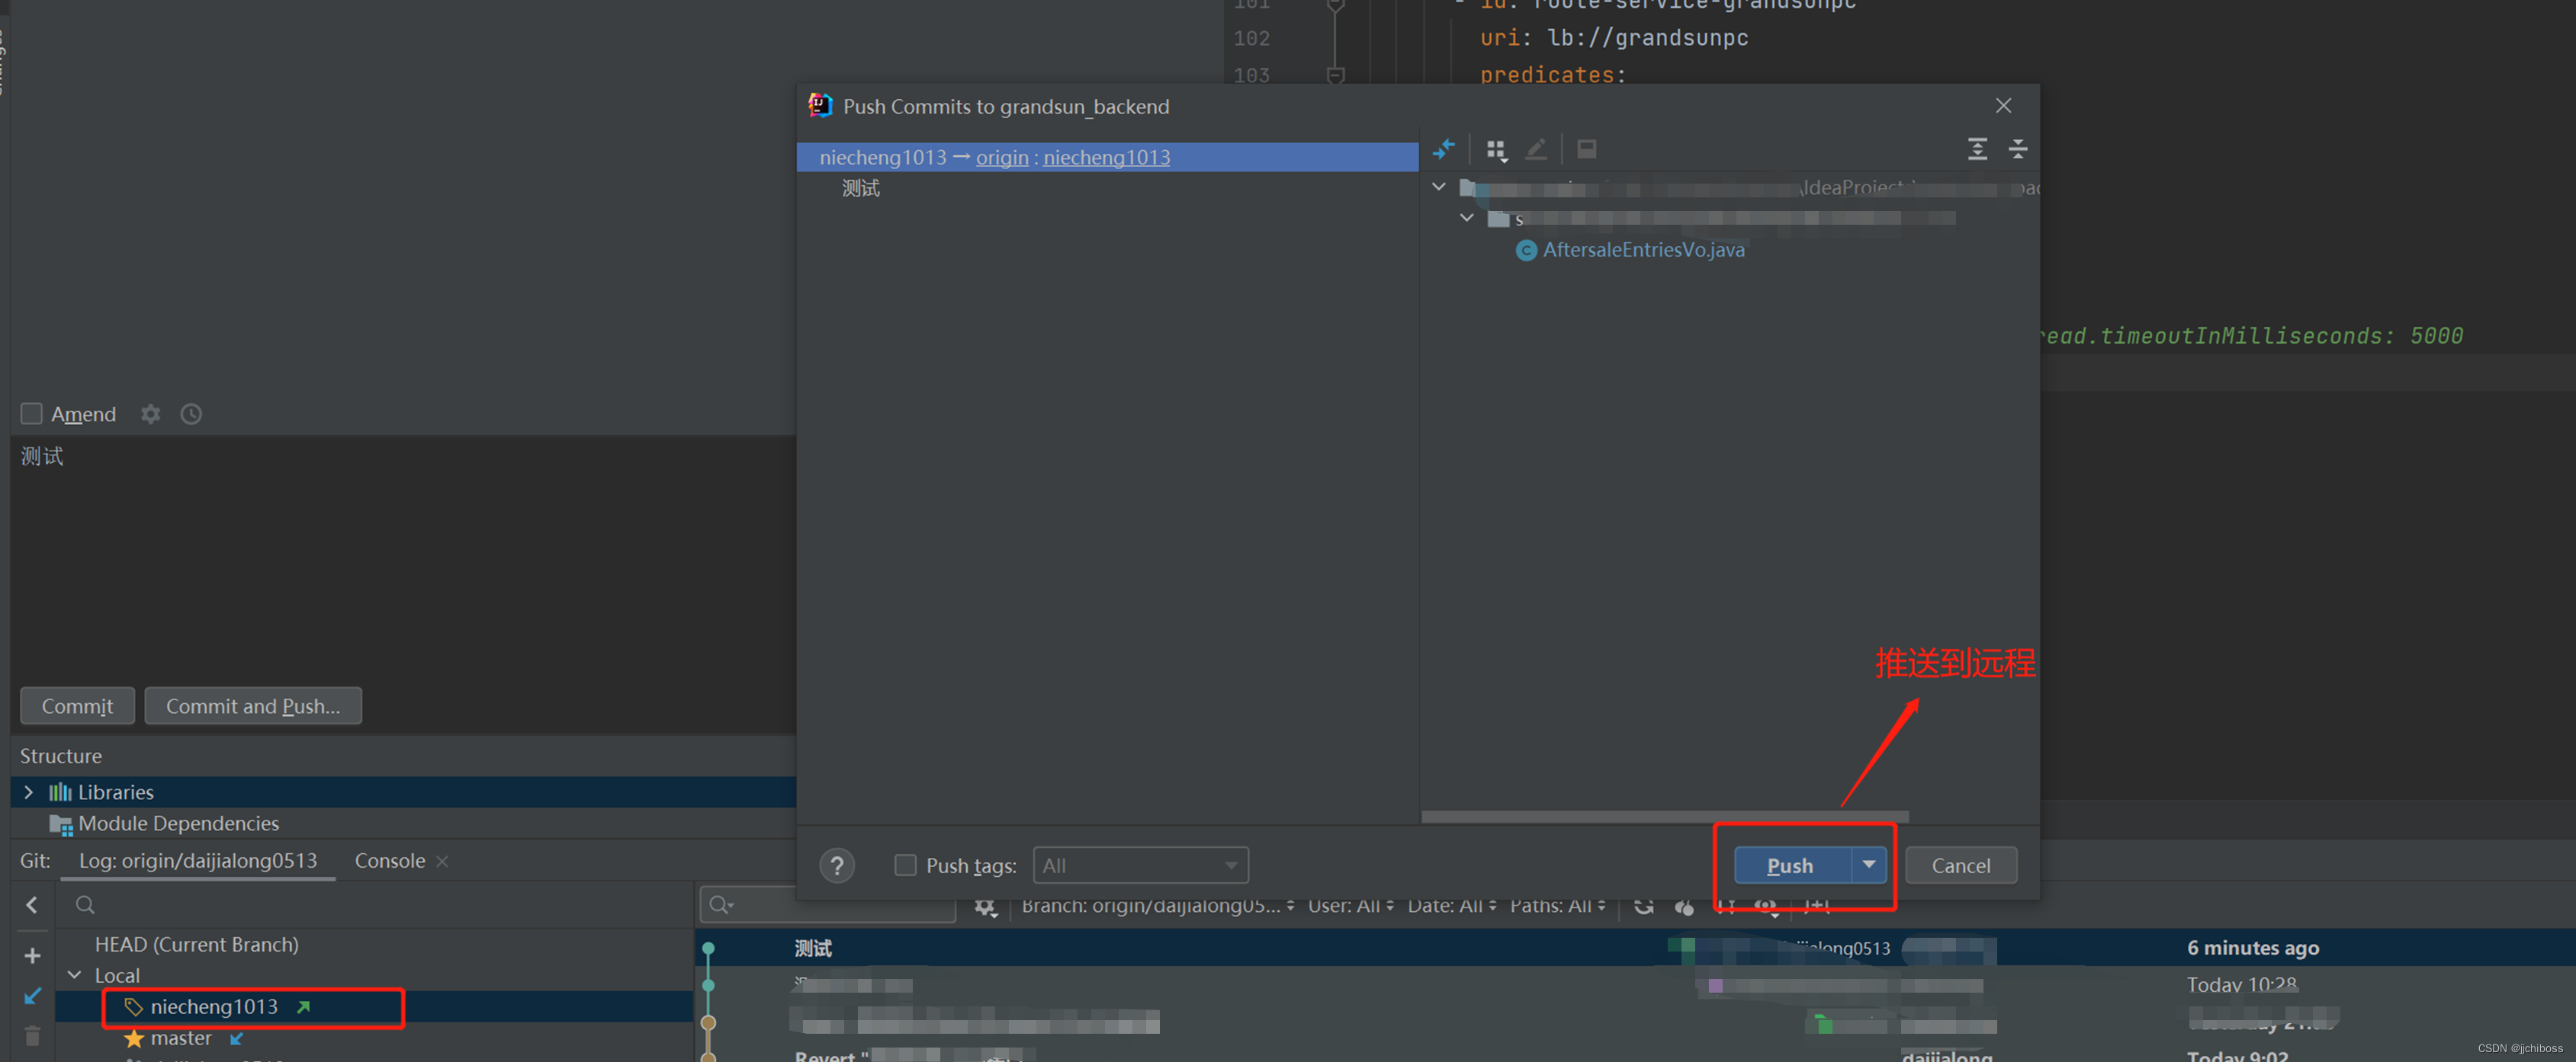
Task: Select AftersaleEntriesVo.java in the file tree
Action: coord(1643,250)
